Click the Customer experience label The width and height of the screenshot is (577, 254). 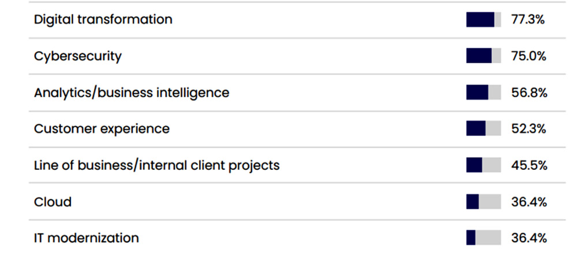[102, 129]
